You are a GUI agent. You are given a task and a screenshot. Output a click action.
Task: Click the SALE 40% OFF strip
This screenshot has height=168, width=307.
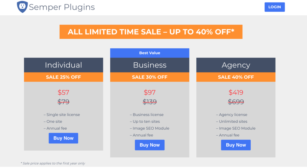tap(236, 77)
